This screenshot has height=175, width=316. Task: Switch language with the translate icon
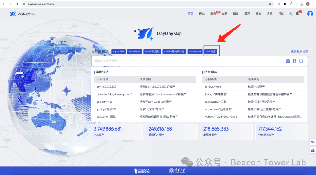(291, 14)
